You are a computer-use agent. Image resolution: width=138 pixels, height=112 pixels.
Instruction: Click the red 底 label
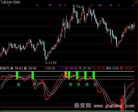[123, 97]
